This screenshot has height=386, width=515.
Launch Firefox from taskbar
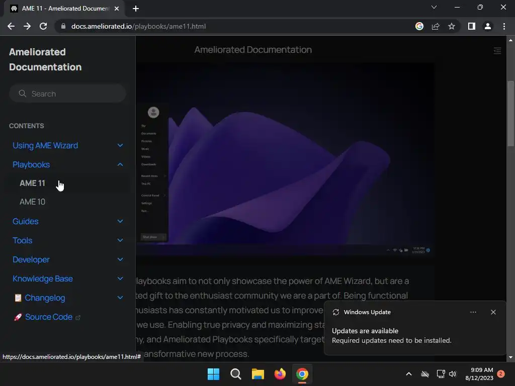(280, 374)
